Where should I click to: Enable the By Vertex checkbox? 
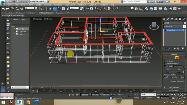[165, 61]
